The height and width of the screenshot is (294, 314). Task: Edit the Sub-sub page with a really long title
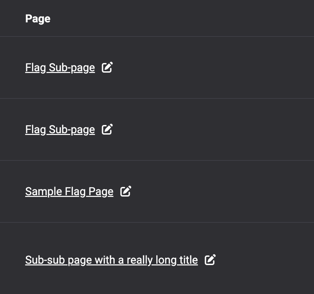pos(210,260)
